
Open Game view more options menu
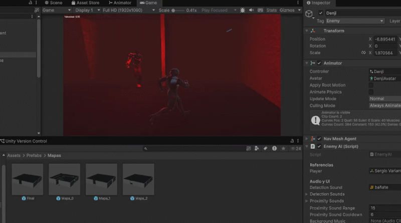point(298,3)
